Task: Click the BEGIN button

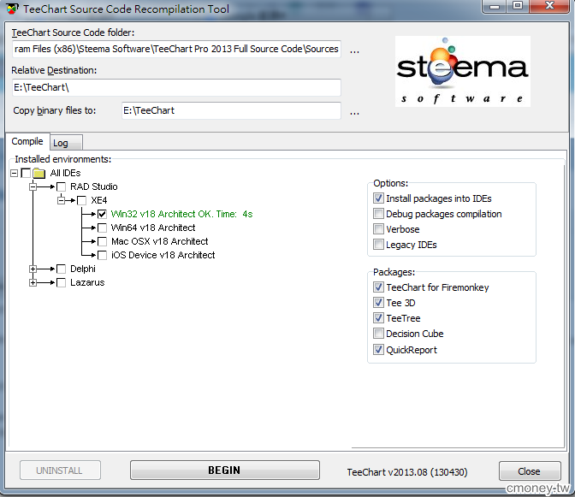Action: [225, 470]
